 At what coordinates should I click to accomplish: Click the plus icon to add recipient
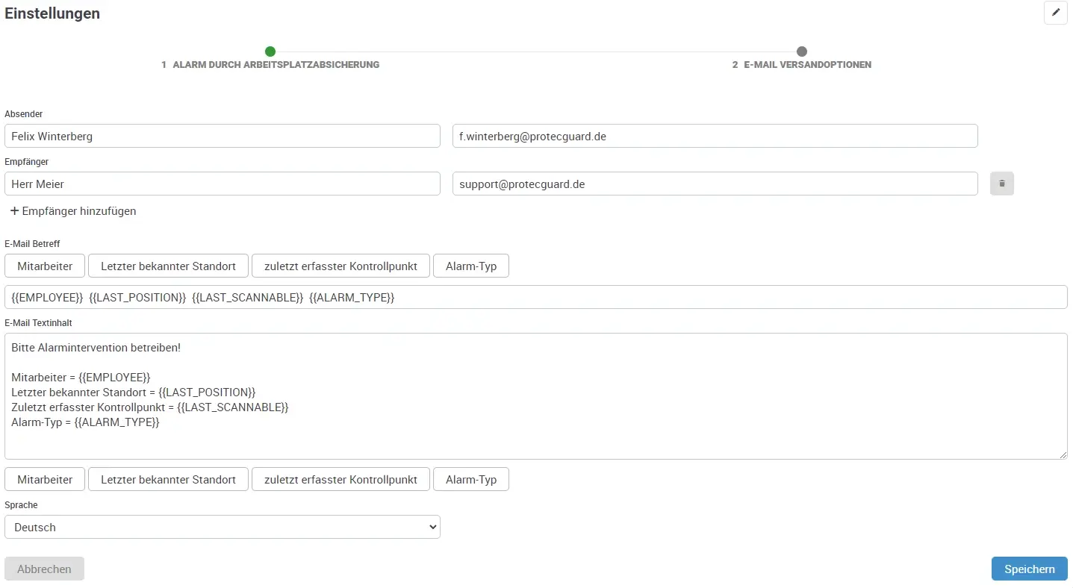point(14,211)
